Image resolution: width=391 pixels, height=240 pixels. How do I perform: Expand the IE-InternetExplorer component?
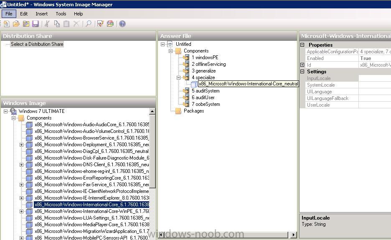tap(21, 198)
